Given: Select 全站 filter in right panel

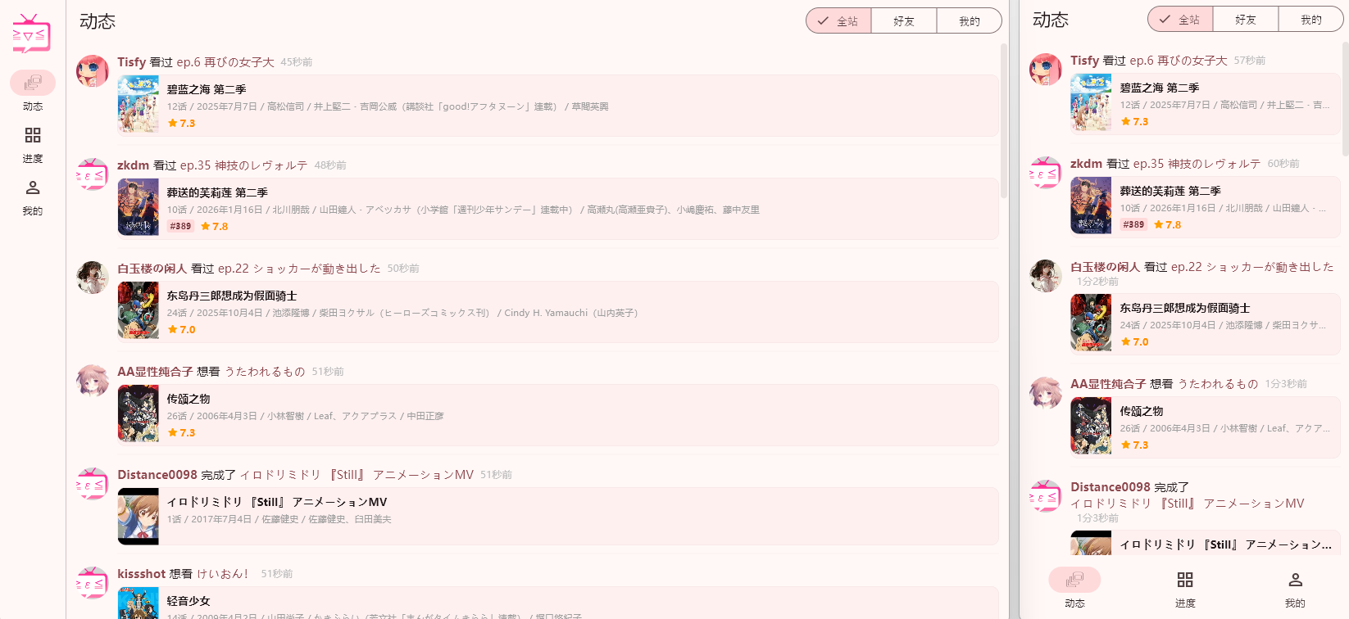Looking at the screenshot, I should (1180, 19).
